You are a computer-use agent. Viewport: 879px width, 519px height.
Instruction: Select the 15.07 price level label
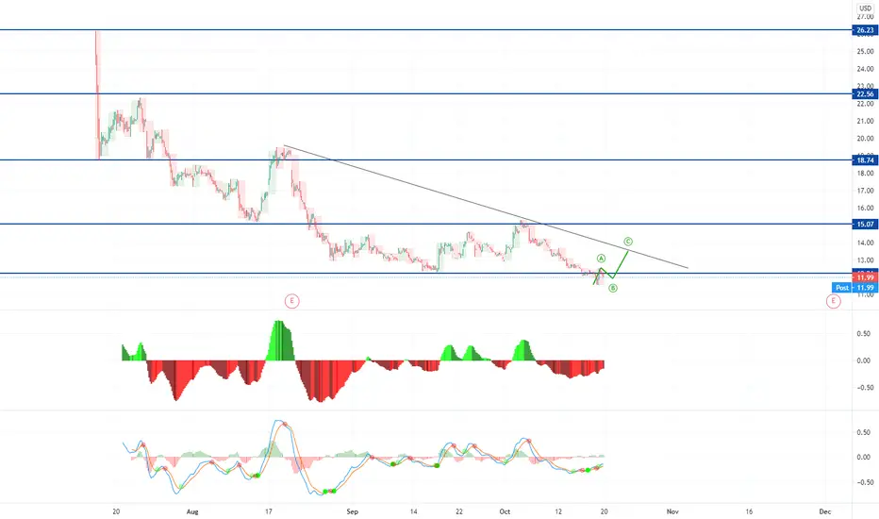(x=865, y=224)
